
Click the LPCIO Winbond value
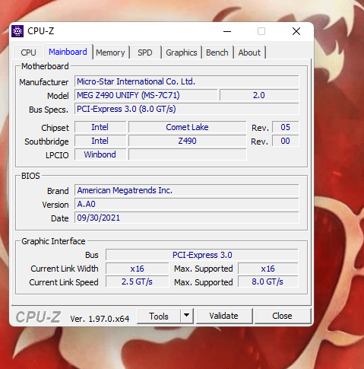[100, 154]
